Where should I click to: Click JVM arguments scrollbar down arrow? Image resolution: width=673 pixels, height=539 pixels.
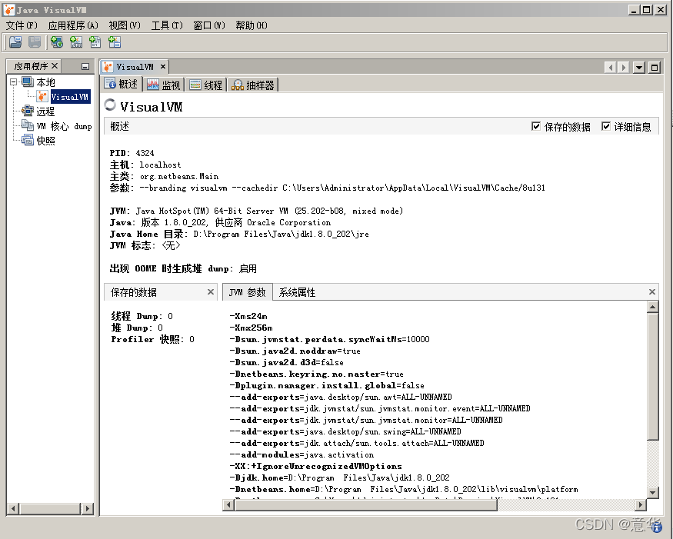click(x=652, y=493)
